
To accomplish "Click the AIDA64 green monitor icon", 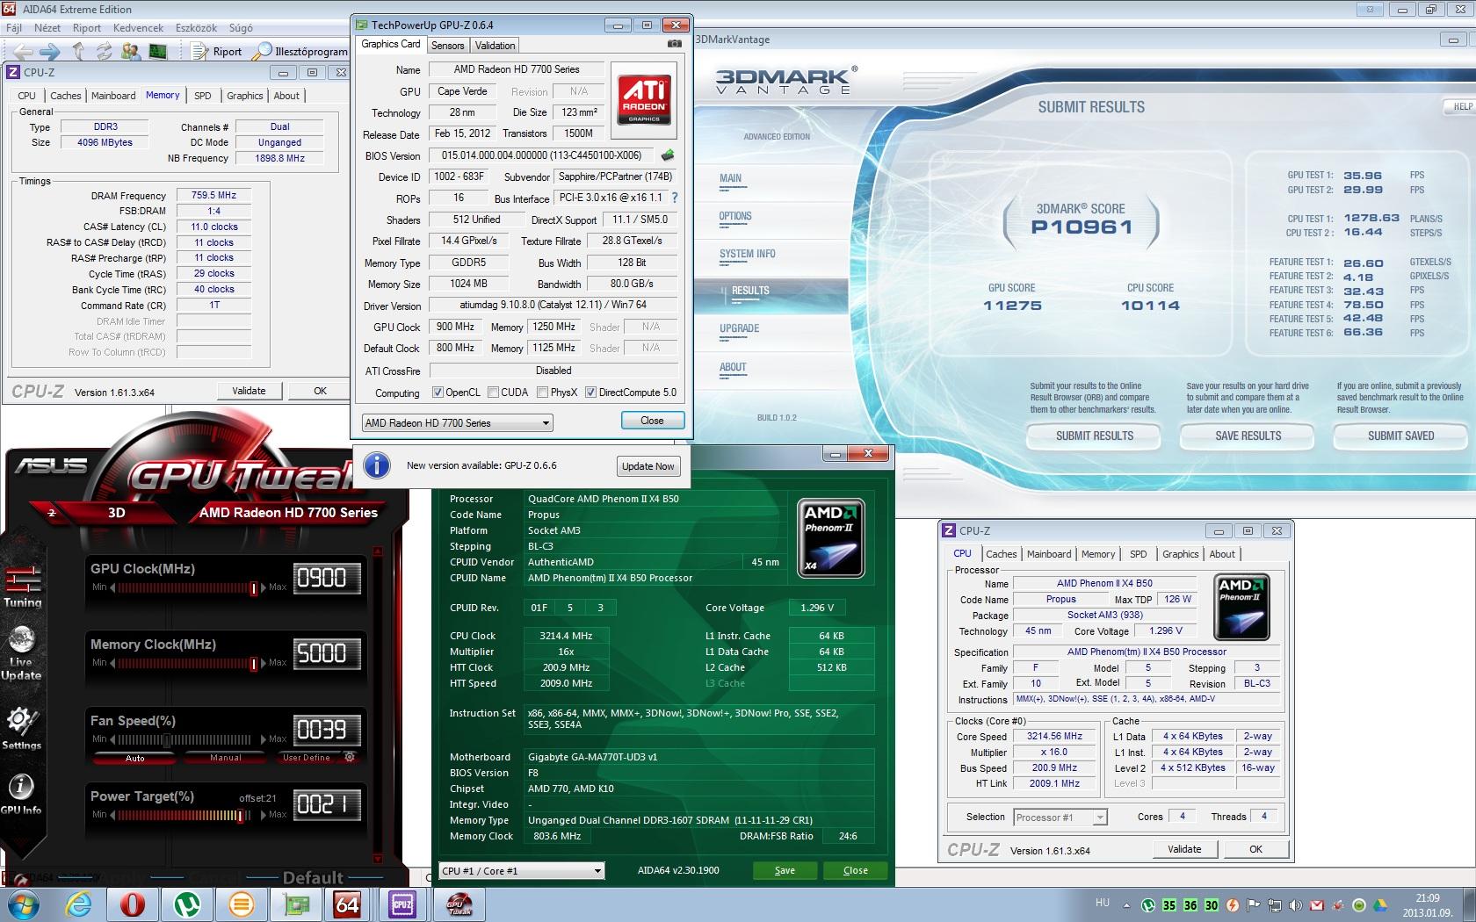I will (157, 52).
